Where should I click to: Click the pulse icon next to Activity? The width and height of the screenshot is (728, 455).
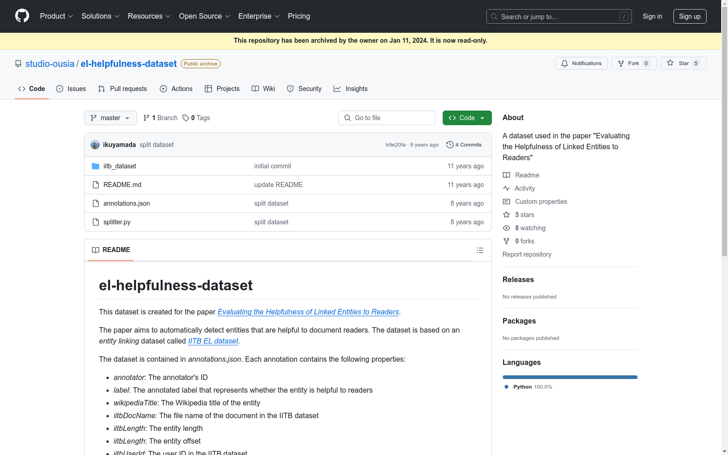point(506,188)
